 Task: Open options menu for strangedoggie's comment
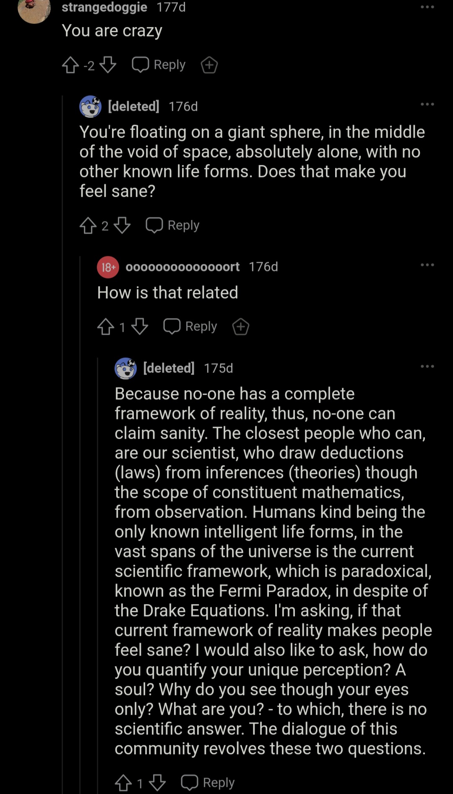[x=427, y=7]
